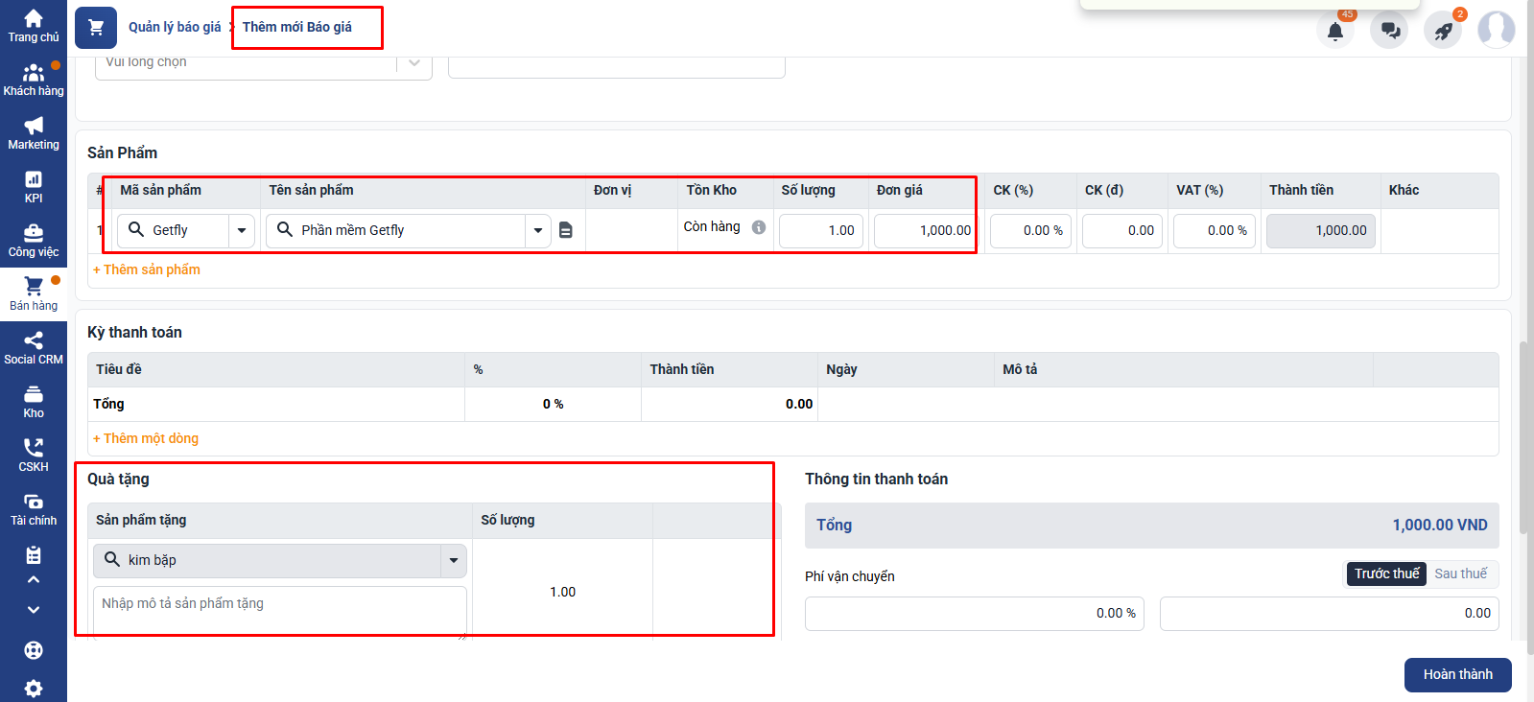The image size is (1534, 702).
Task: Open the user profile avatar
Action: click(x=1496, y=30)
